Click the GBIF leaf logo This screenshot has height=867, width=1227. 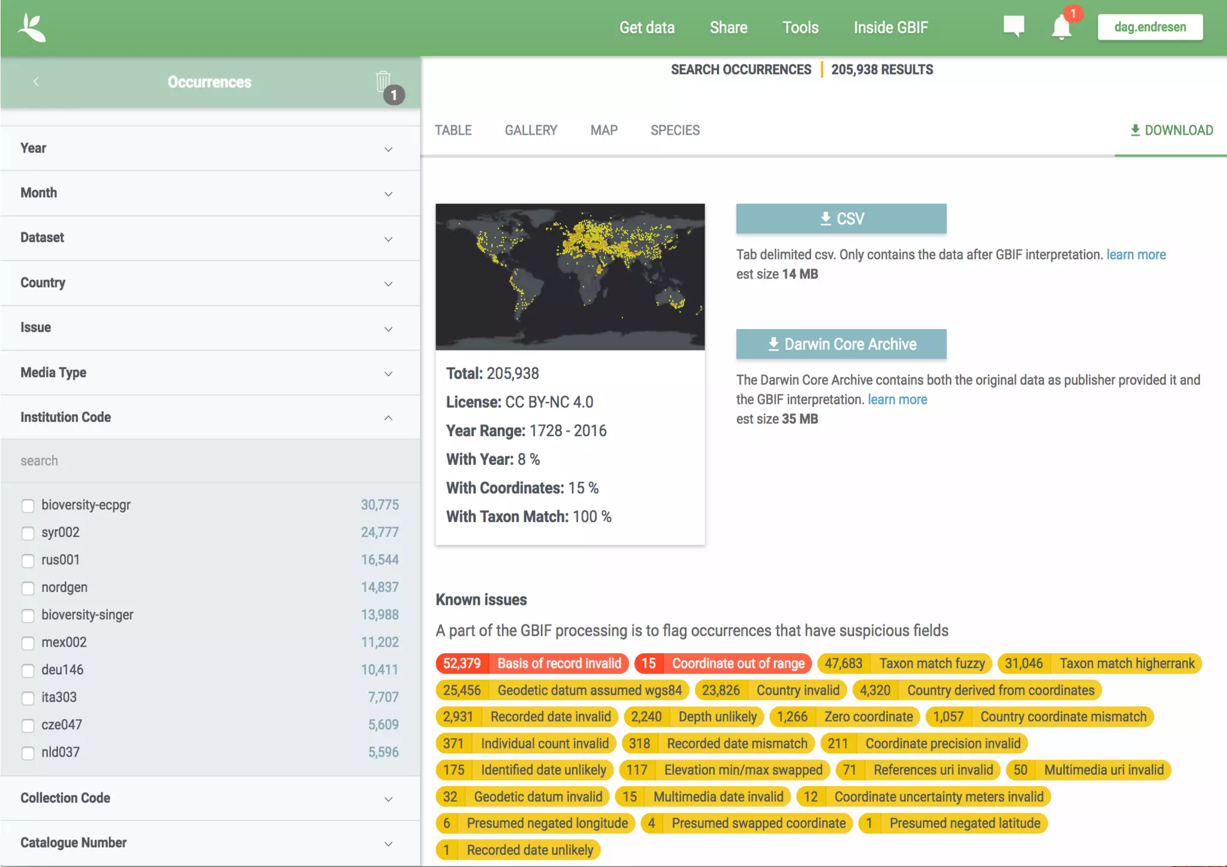pyautogui.click(x=32, y=28)
